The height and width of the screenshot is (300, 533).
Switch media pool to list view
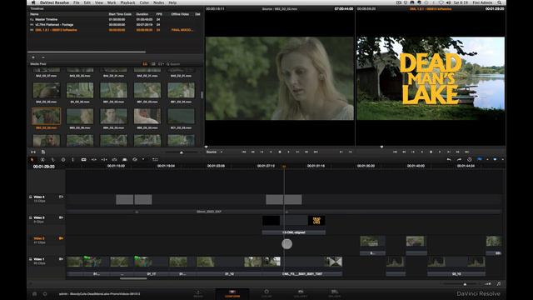pos(153,64)
